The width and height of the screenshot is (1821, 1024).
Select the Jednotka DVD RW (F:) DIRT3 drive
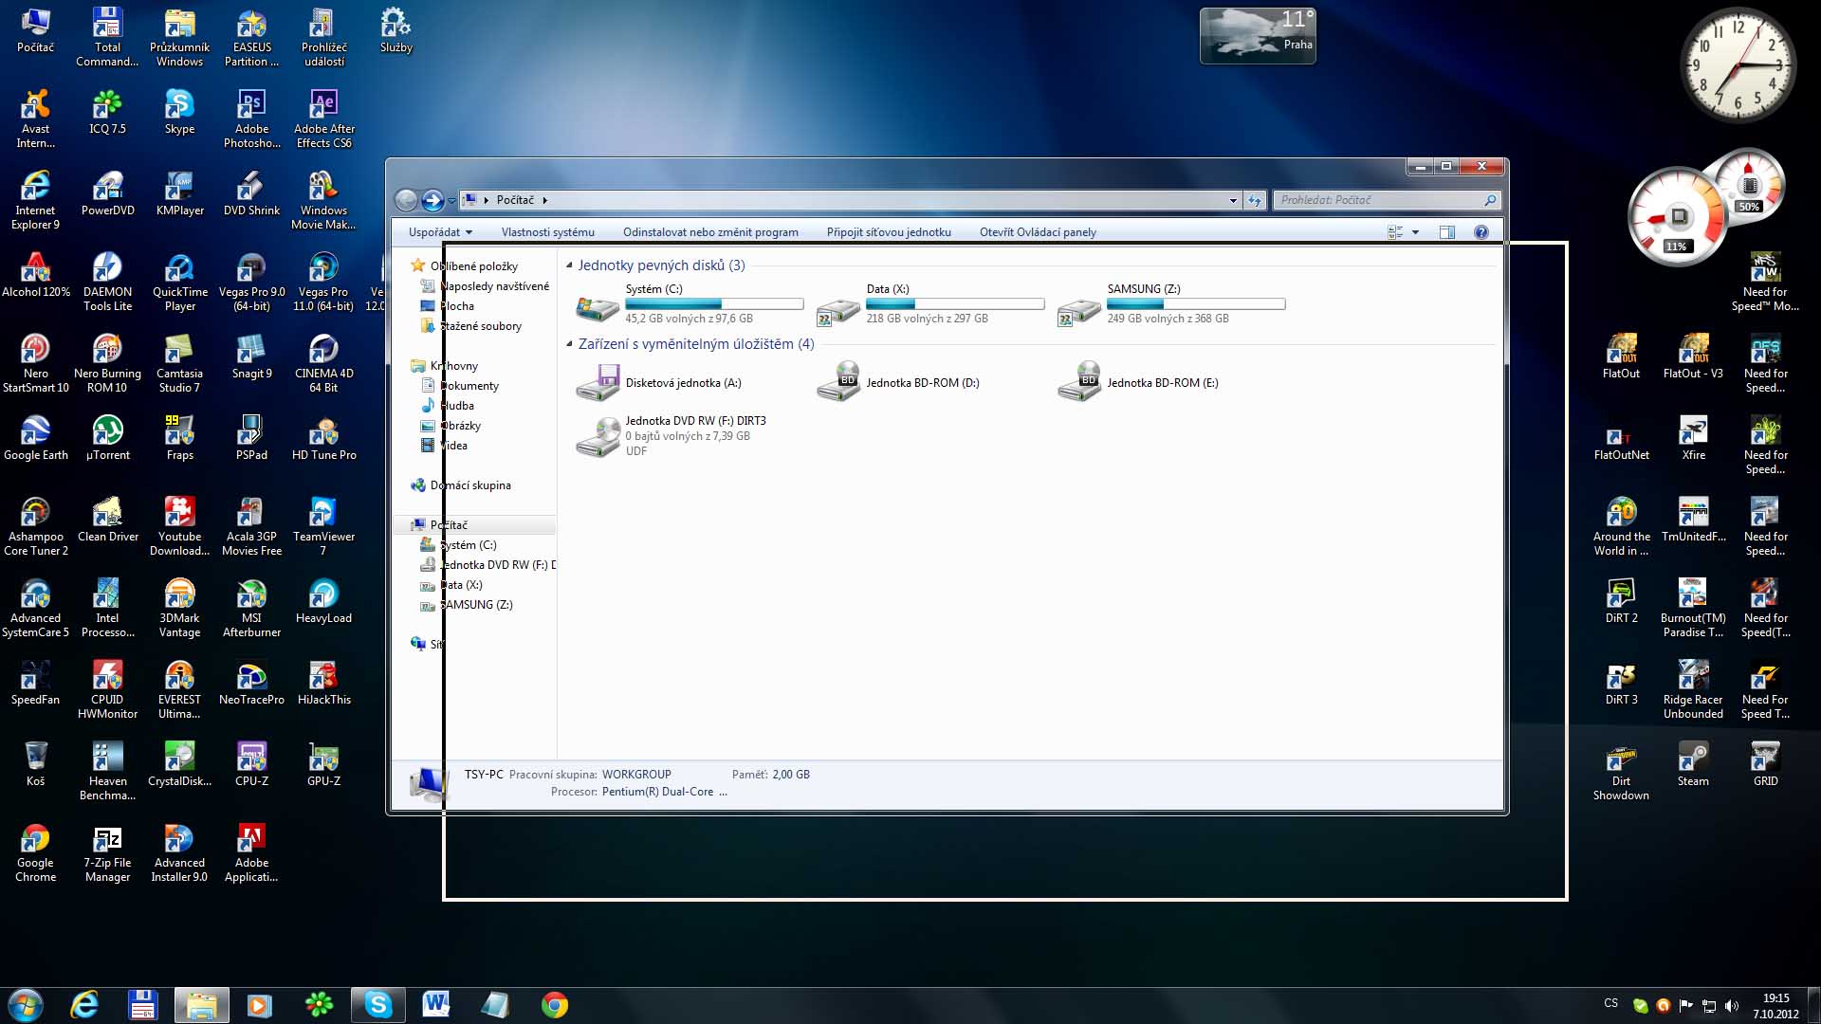click(x=598, y=436)
